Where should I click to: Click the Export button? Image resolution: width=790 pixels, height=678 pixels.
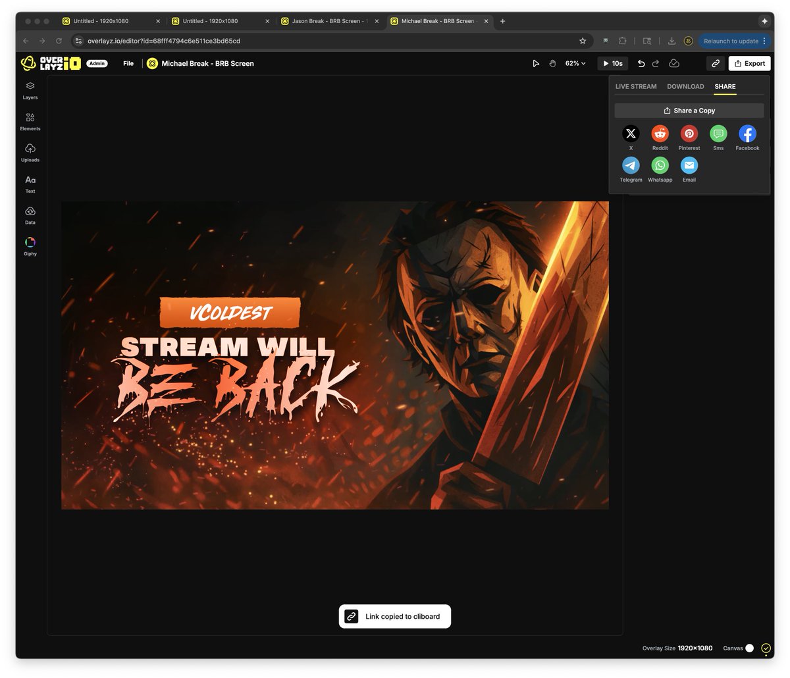tap(750, 63)
